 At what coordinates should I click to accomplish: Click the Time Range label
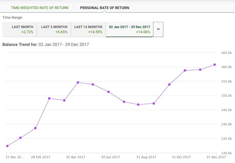(x=12, y=17)
